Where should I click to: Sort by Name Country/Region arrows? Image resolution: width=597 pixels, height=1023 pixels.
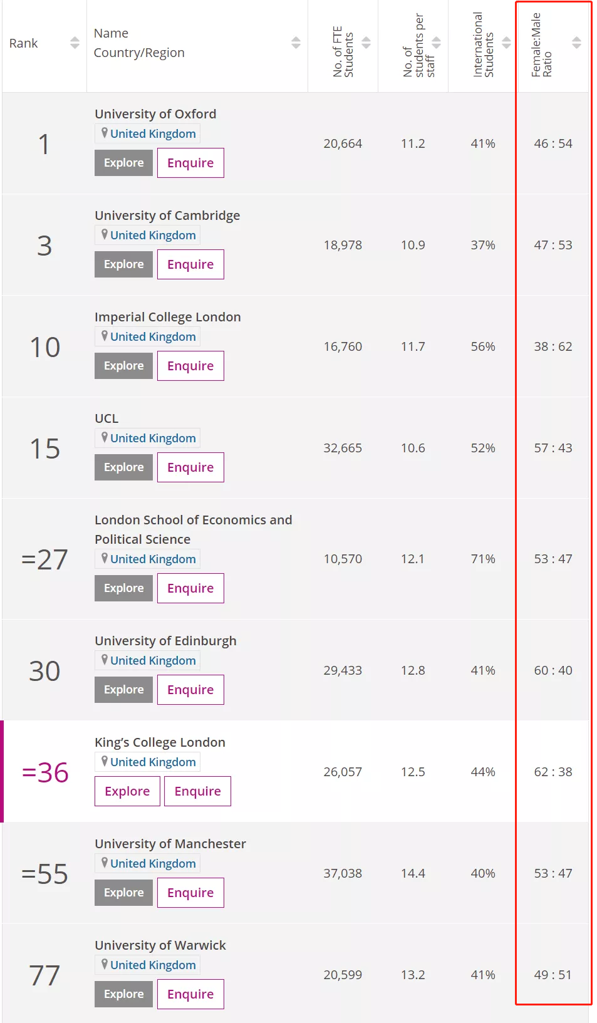click(296, 43)
